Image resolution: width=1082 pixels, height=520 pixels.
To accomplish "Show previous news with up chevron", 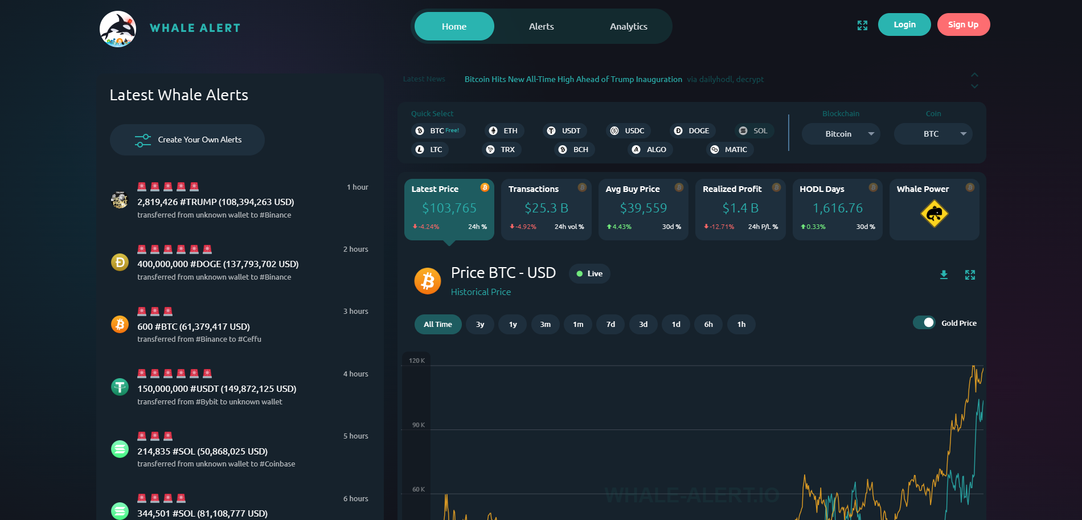I will point(974,75).
